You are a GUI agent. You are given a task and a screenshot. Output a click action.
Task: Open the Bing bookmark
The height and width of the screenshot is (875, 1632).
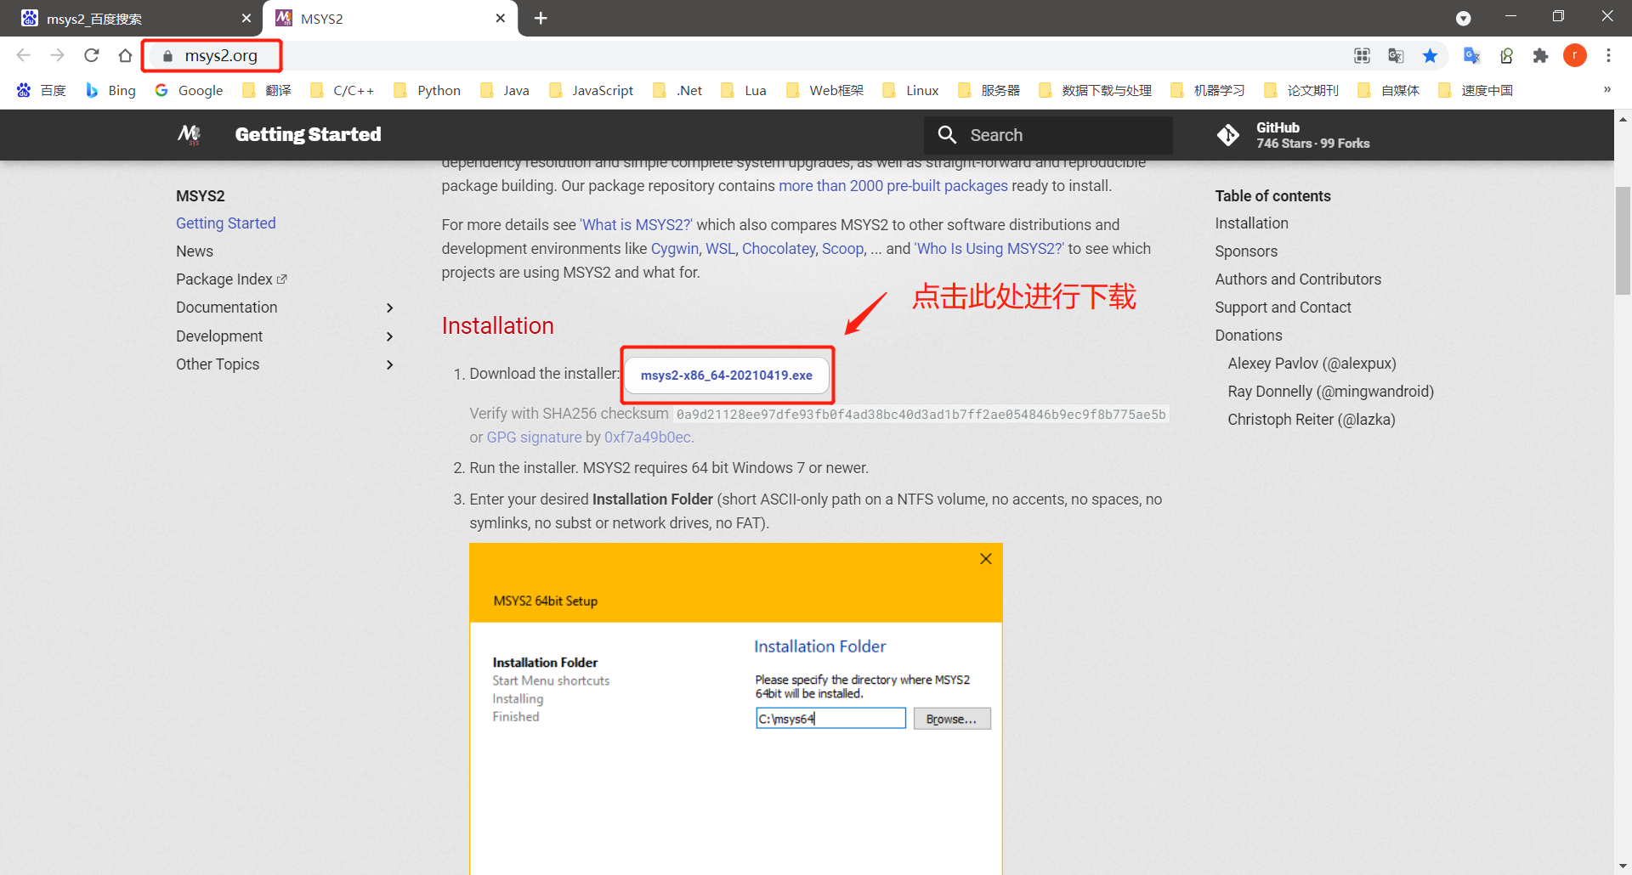pos(110,90)
